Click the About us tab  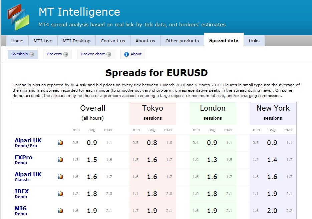pyautogui.click(x=145, y=41)
